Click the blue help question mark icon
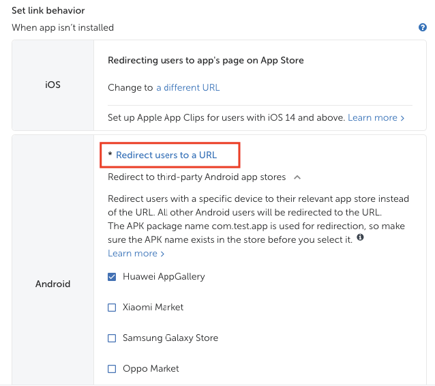 (423, 28)
